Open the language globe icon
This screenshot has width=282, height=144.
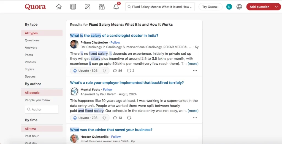click(x=239, y=7)
